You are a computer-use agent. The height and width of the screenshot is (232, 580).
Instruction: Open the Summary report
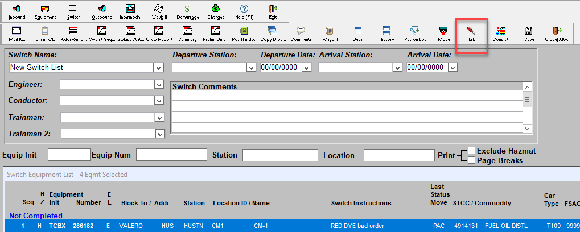[187, 34]
